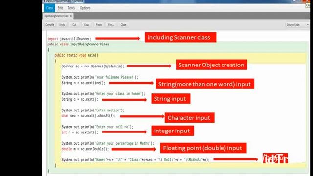Click the Copy button
Screen dimensions: 313x176
coord(87,25)
